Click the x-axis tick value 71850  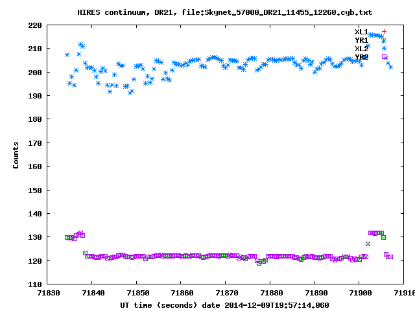tap(138, 293)
